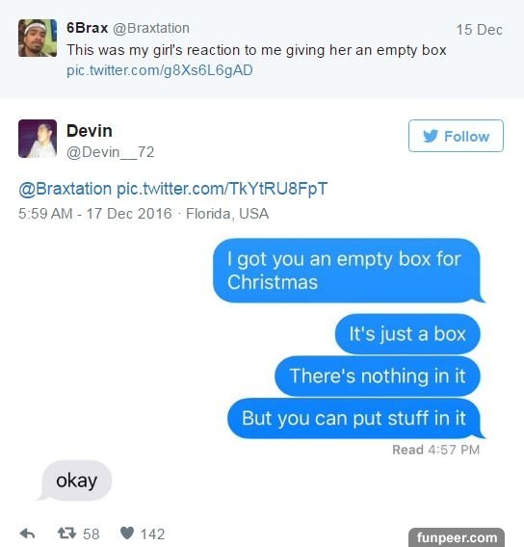Click the 5:59 AM - 17 Dec 2016 timestamp

coord(95,214)
